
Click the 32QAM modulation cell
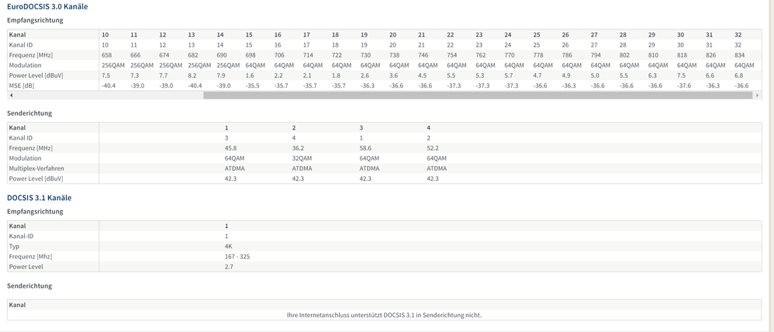click(302, 158)
